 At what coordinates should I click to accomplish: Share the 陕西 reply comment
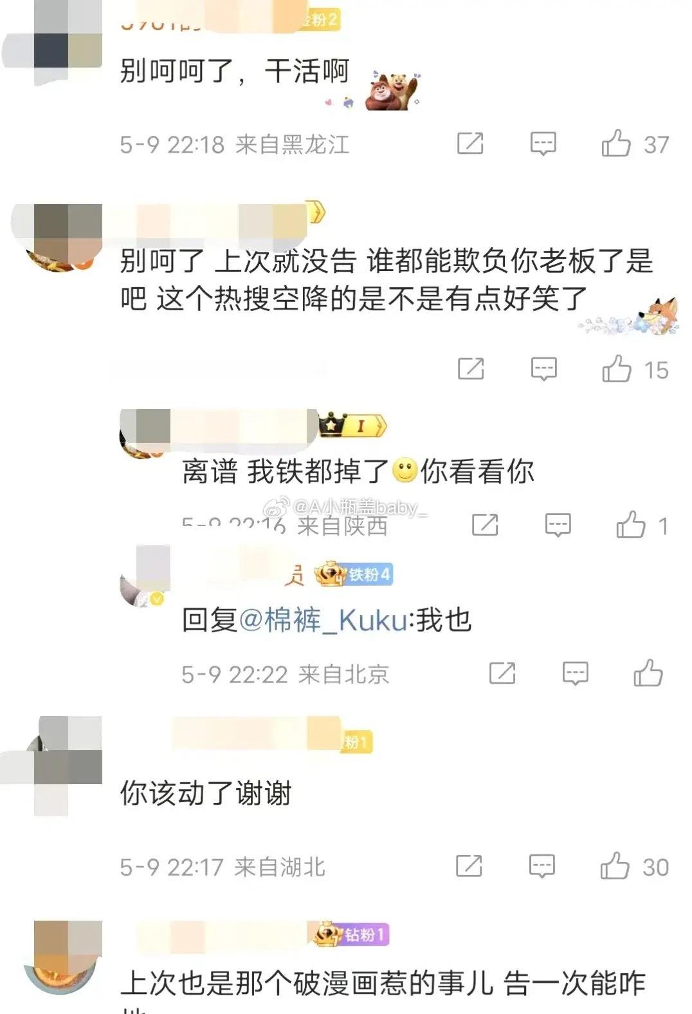485,525
